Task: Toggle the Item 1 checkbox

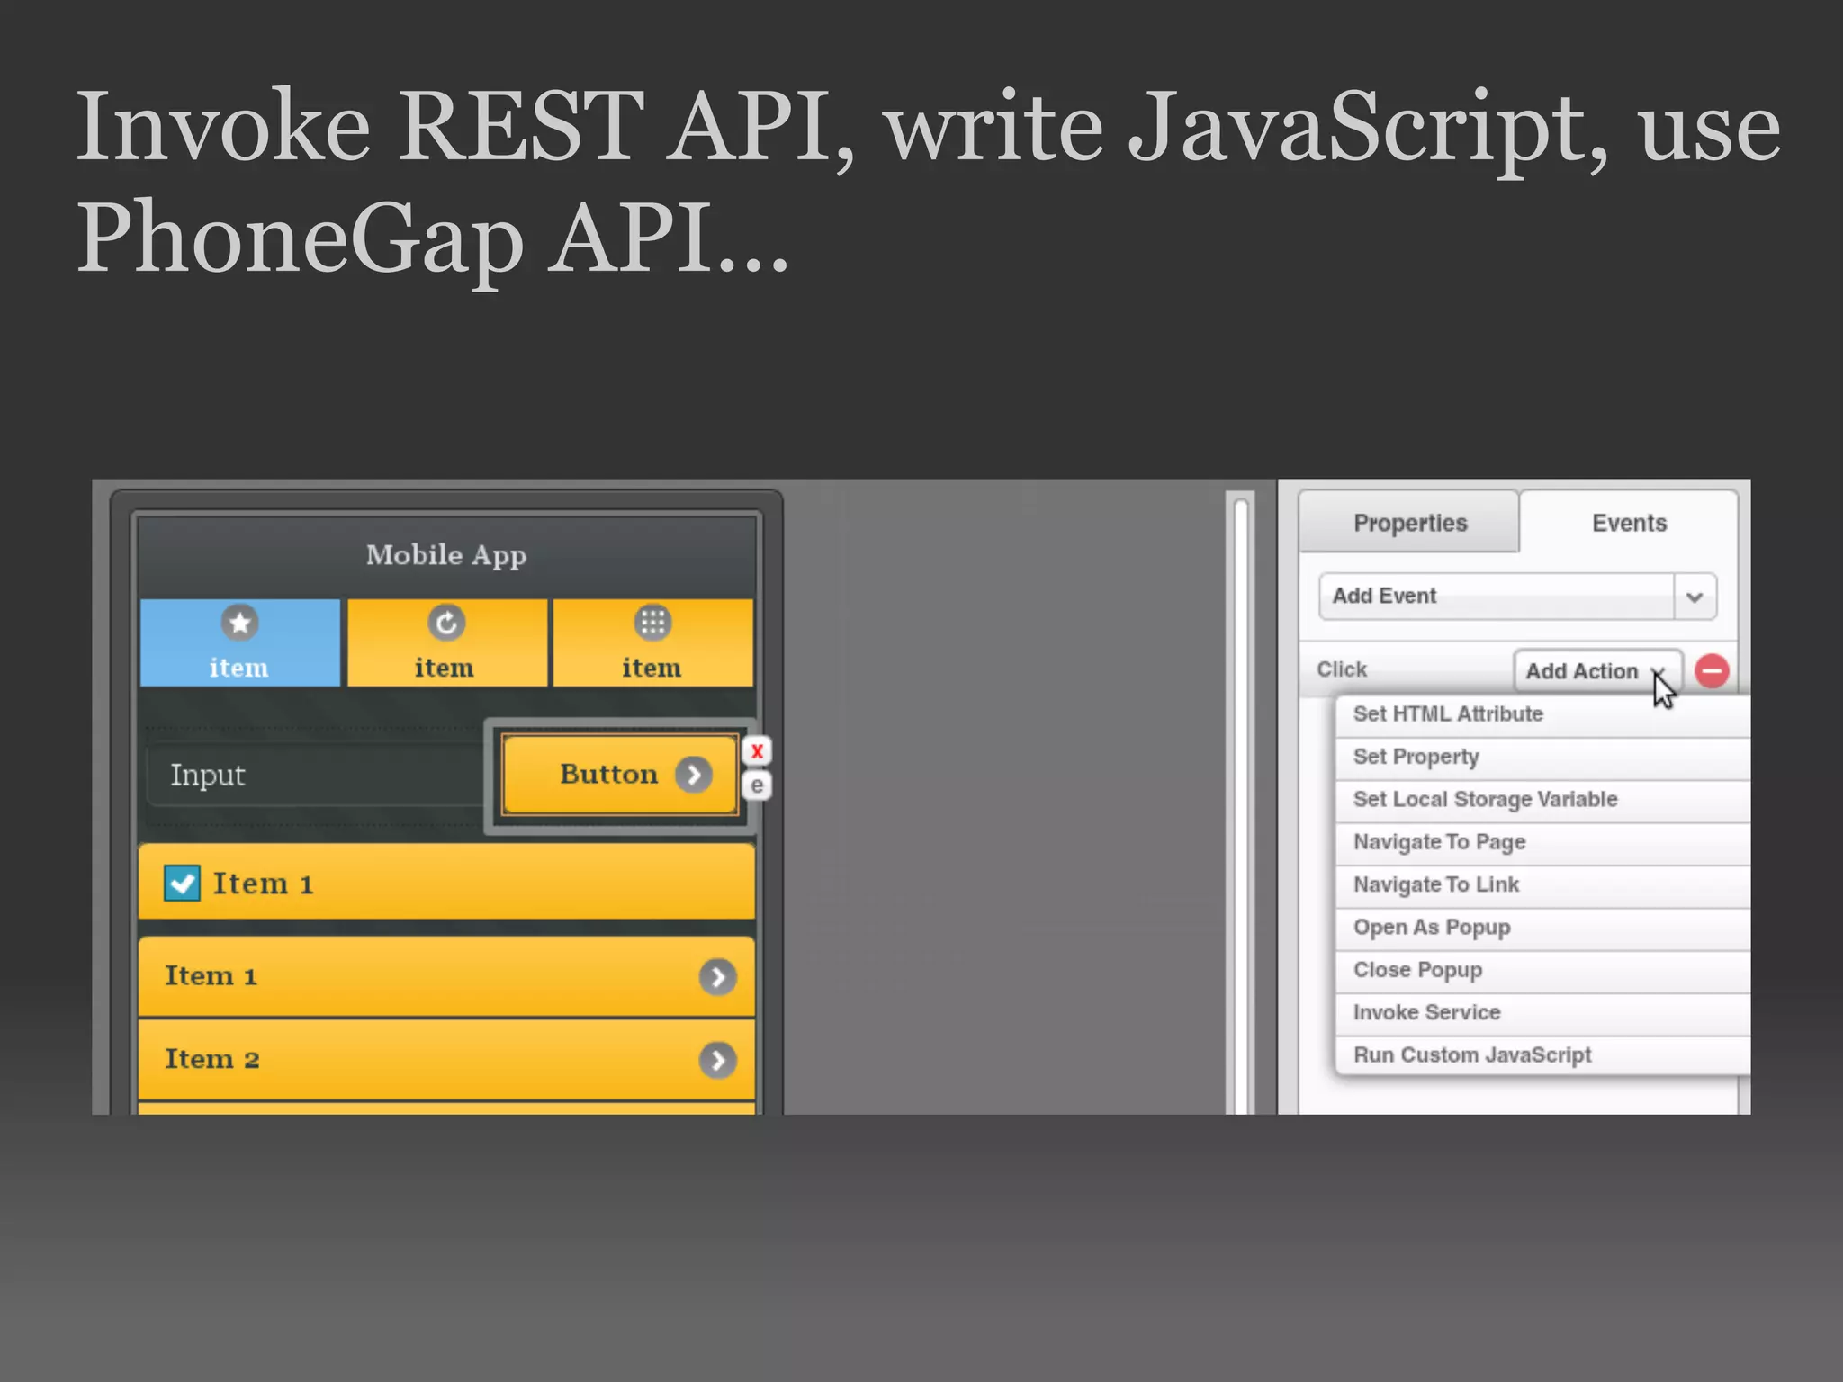Action: pyautogui.click(x=183, y=884)
